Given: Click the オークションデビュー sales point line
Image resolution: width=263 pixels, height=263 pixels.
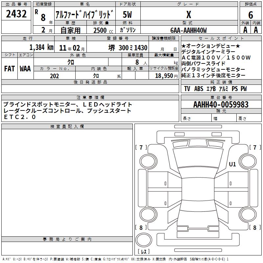Looking at the screenshot, I should pyautogui.click(x=211, y=46).
